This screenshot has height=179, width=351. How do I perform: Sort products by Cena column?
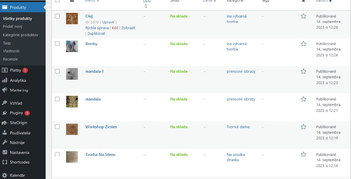209,1
